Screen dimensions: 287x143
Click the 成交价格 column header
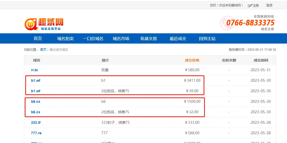[192, 60]
